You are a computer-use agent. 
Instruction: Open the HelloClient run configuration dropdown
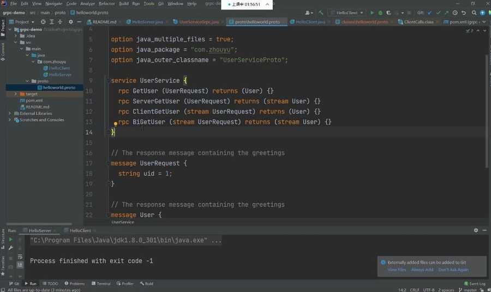[348, 13]
